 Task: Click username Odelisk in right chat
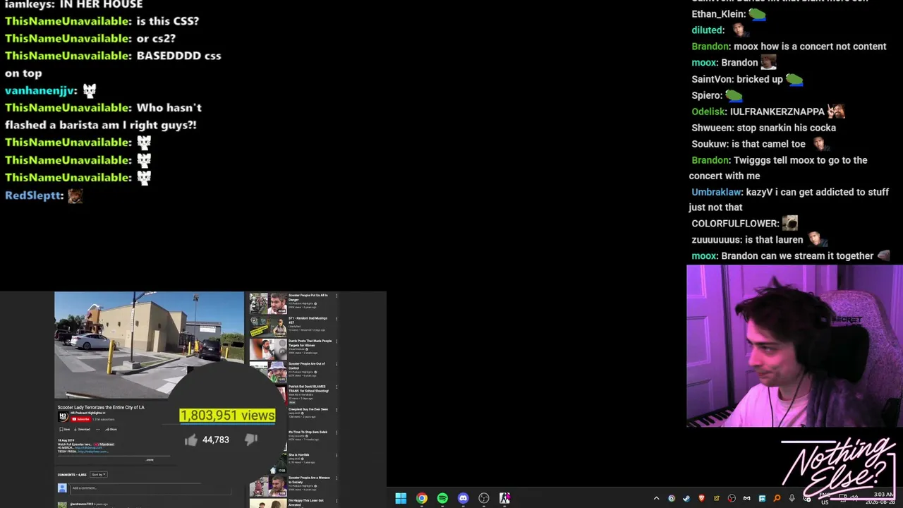[x=708, y=111]
